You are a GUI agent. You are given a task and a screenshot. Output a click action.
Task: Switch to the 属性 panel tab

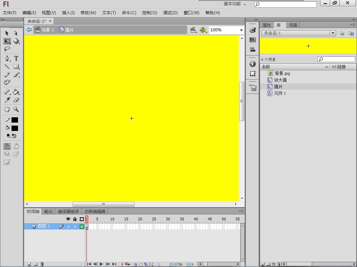coord(267,25)
